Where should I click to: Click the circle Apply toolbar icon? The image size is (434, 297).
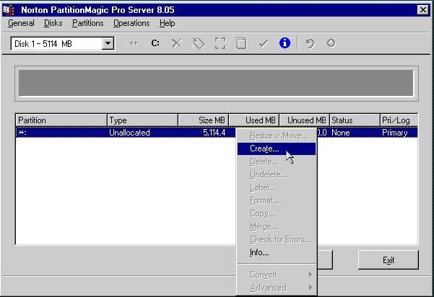pyautogui.click(x=331, y=43)
